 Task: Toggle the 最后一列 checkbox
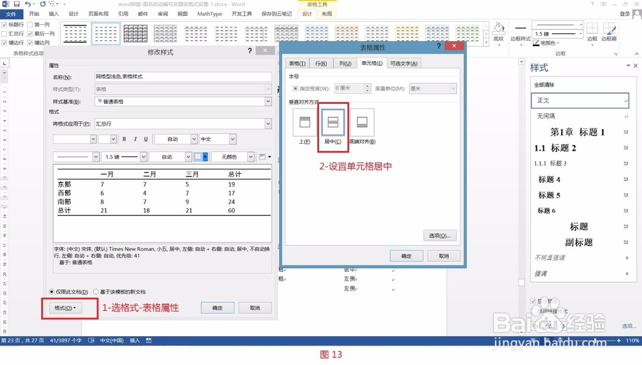point(30,34)
